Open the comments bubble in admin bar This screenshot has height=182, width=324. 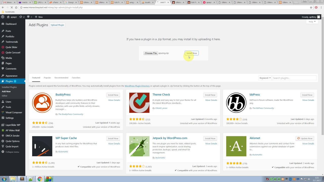pos(30,17)
